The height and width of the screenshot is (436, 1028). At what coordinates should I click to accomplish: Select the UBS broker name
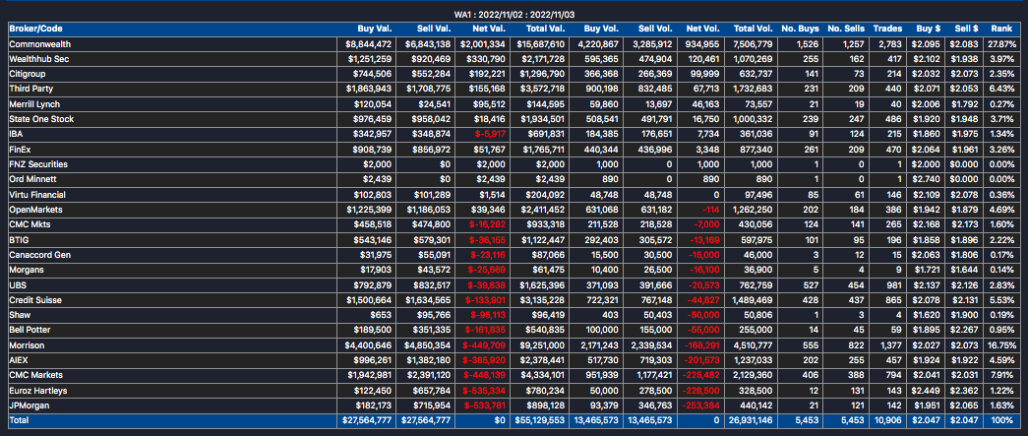(17, 285)
